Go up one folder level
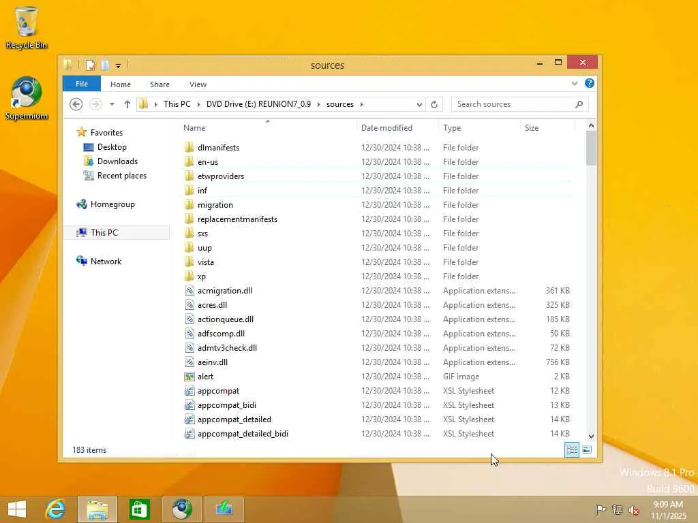The height and width of the screenshot is (523, 698). point(127,104)
